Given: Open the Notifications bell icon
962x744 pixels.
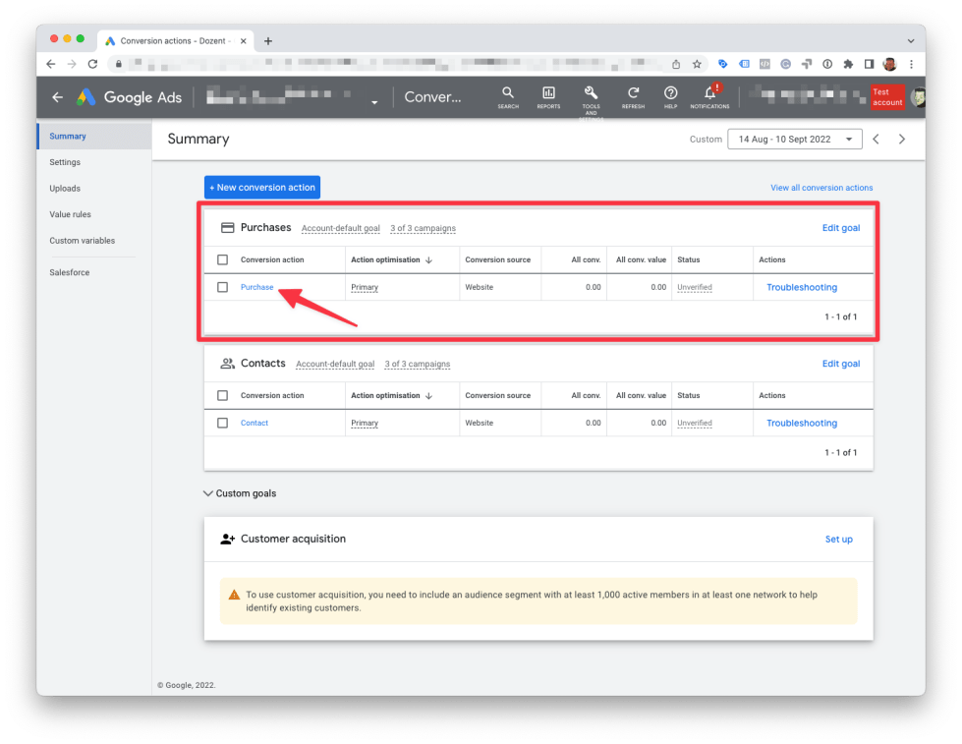Looking at the screenshot, I should coord(709,93).
